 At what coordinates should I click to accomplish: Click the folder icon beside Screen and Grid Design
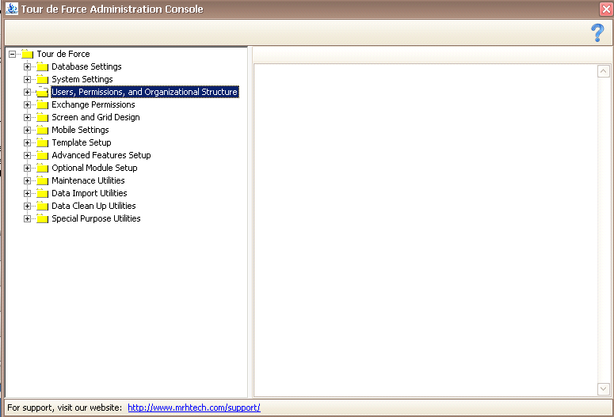(42, 117)
